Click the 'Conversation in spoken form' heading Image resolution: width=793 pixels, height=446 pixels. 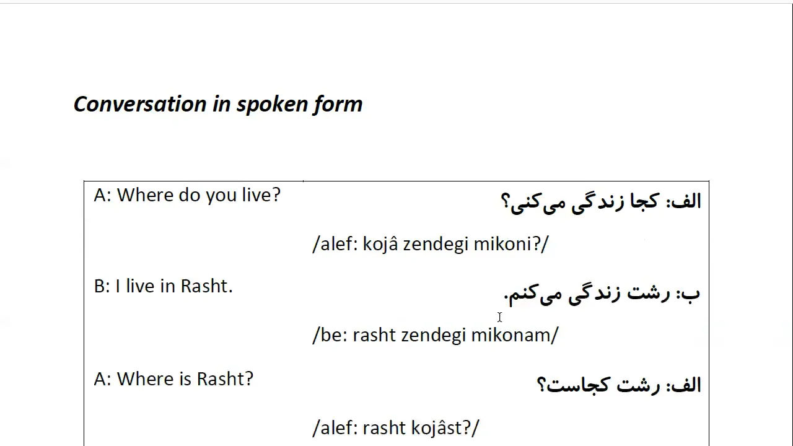(x=218, y=104)
